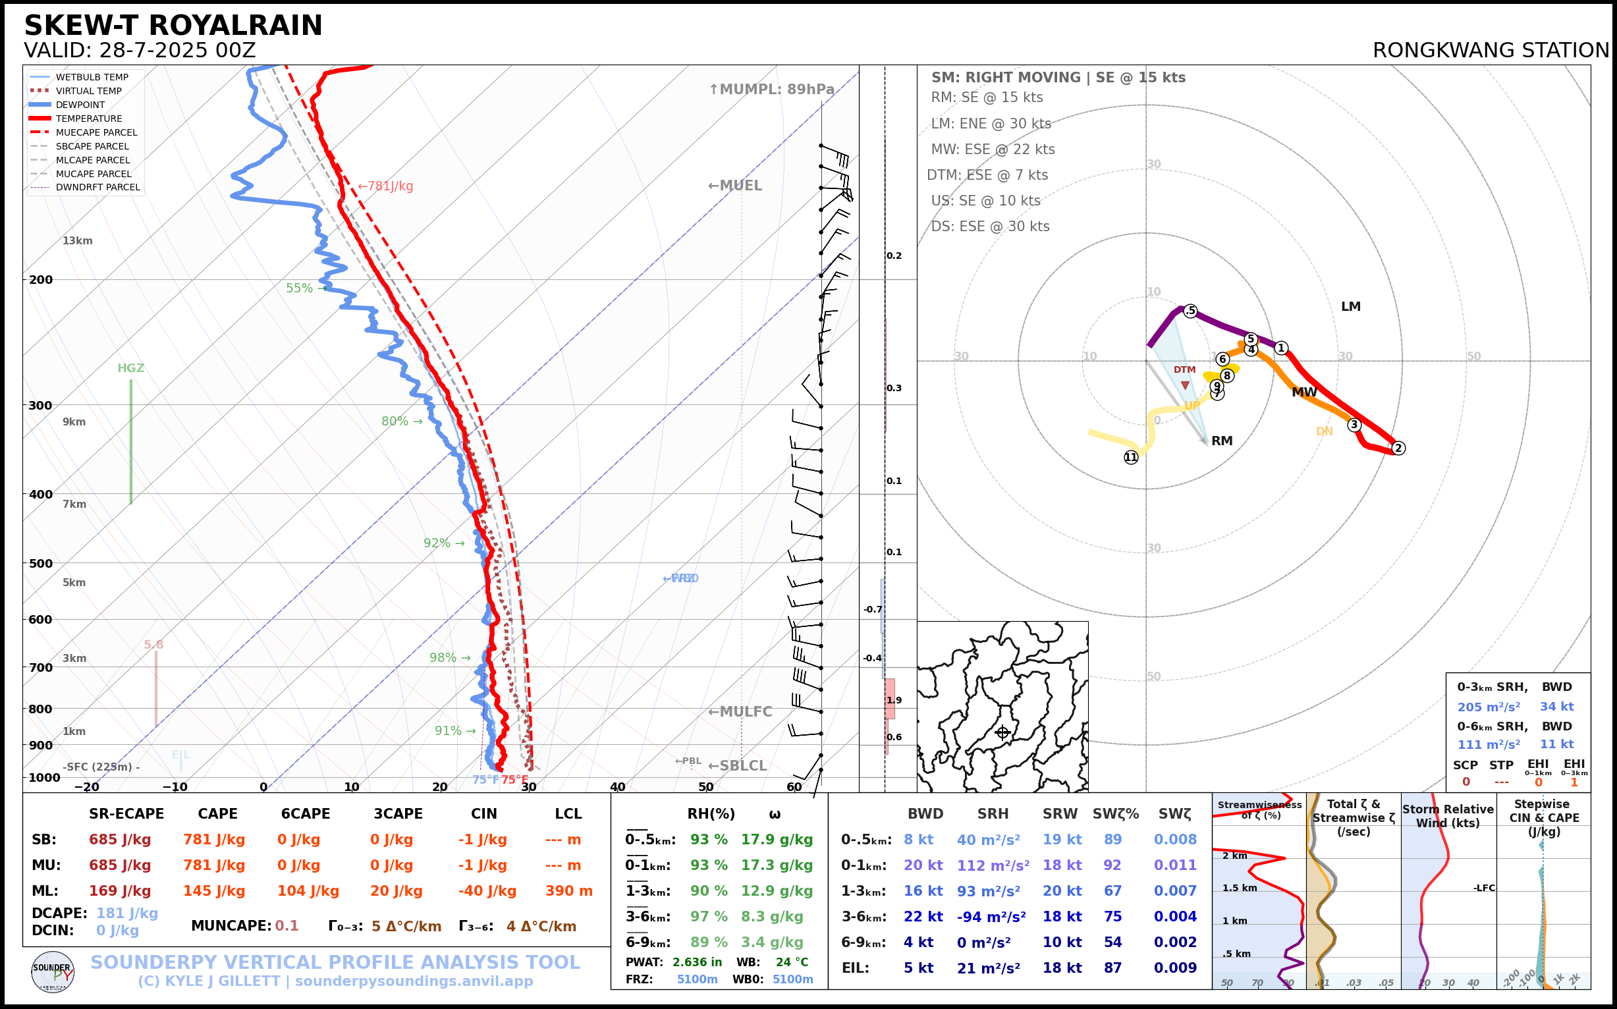Image resolution: width=1617 pixels, height=1009 pixels.
Task: Click the TEMPERATURE legend swatch
Action: tap(40, 118)
